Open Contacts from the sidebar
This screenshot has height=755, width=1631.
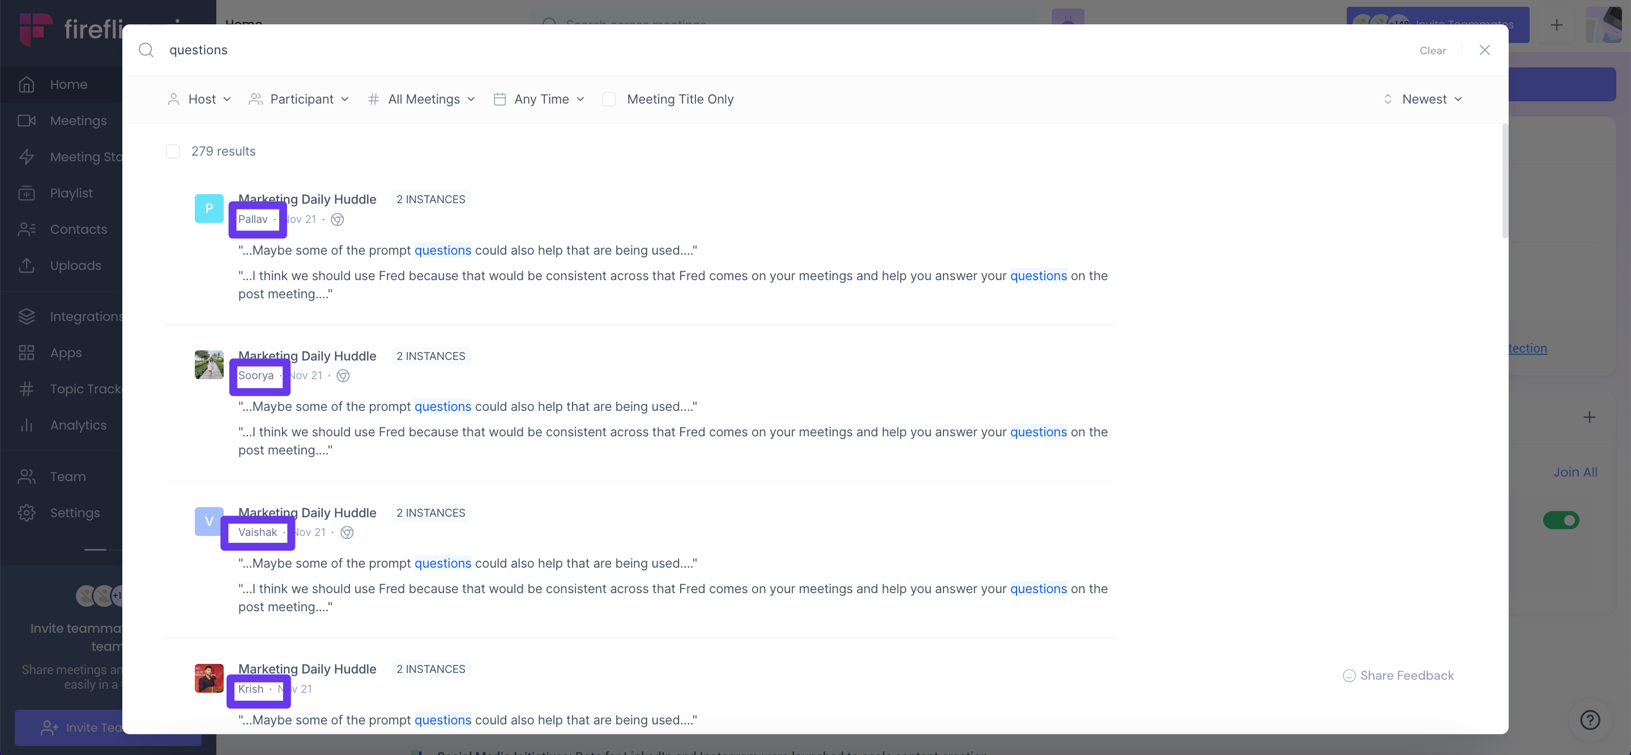(79, 229)
